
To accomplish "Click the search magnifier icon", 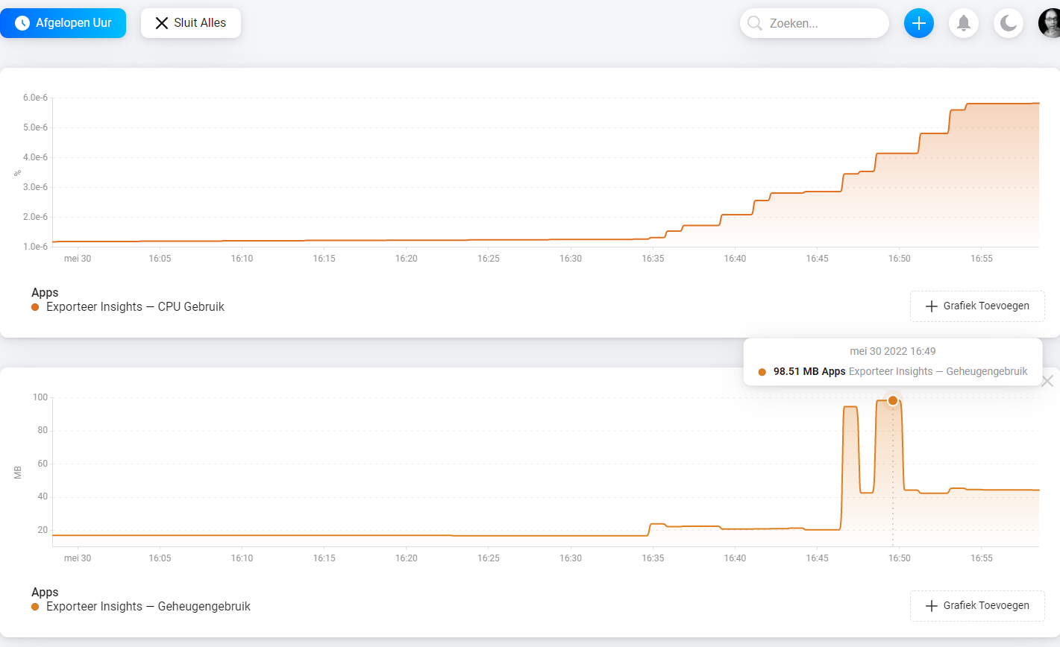I will pos(755,23).
